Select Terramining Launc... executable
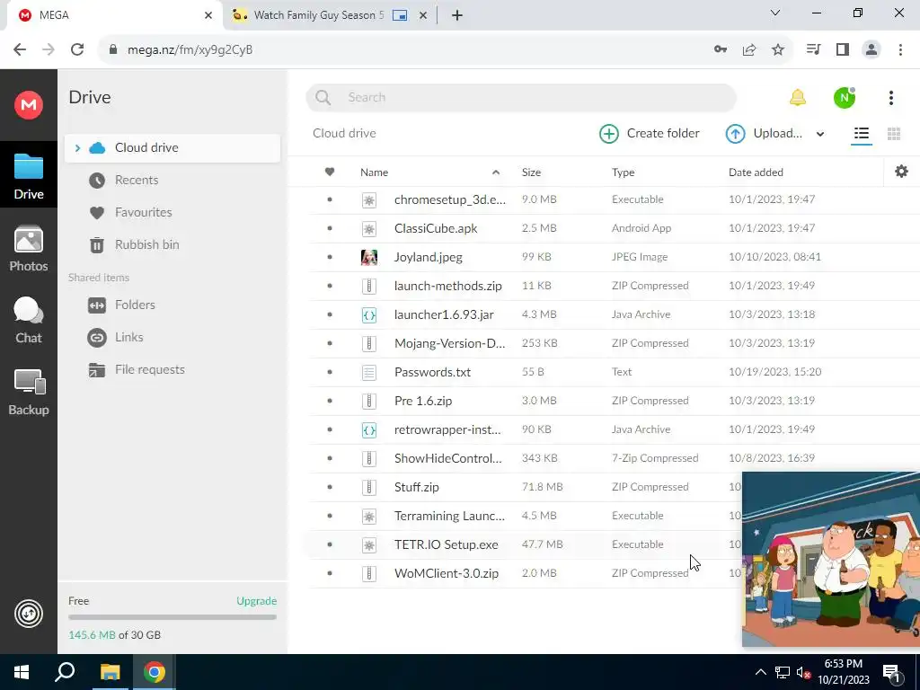The height and width of the screenshot is (690, 920). point(525,516)
